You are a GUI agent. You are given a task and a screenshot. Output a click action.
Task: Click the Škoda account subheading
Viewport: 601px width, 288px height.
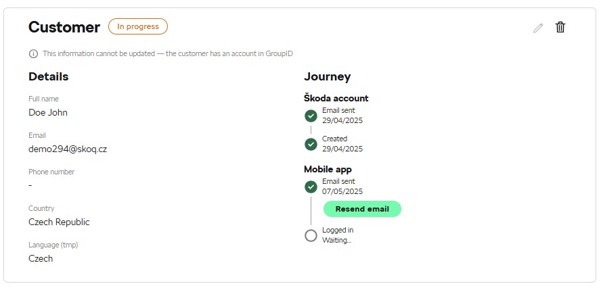click(x=336, y=98)
